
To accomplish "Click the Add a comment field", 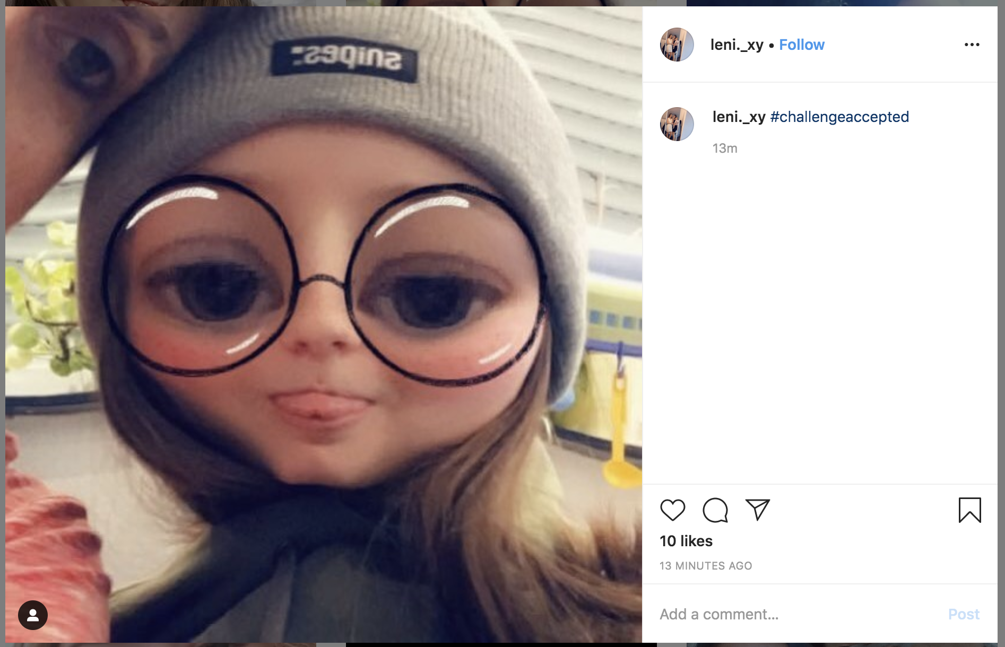I will tap(796, 614).
